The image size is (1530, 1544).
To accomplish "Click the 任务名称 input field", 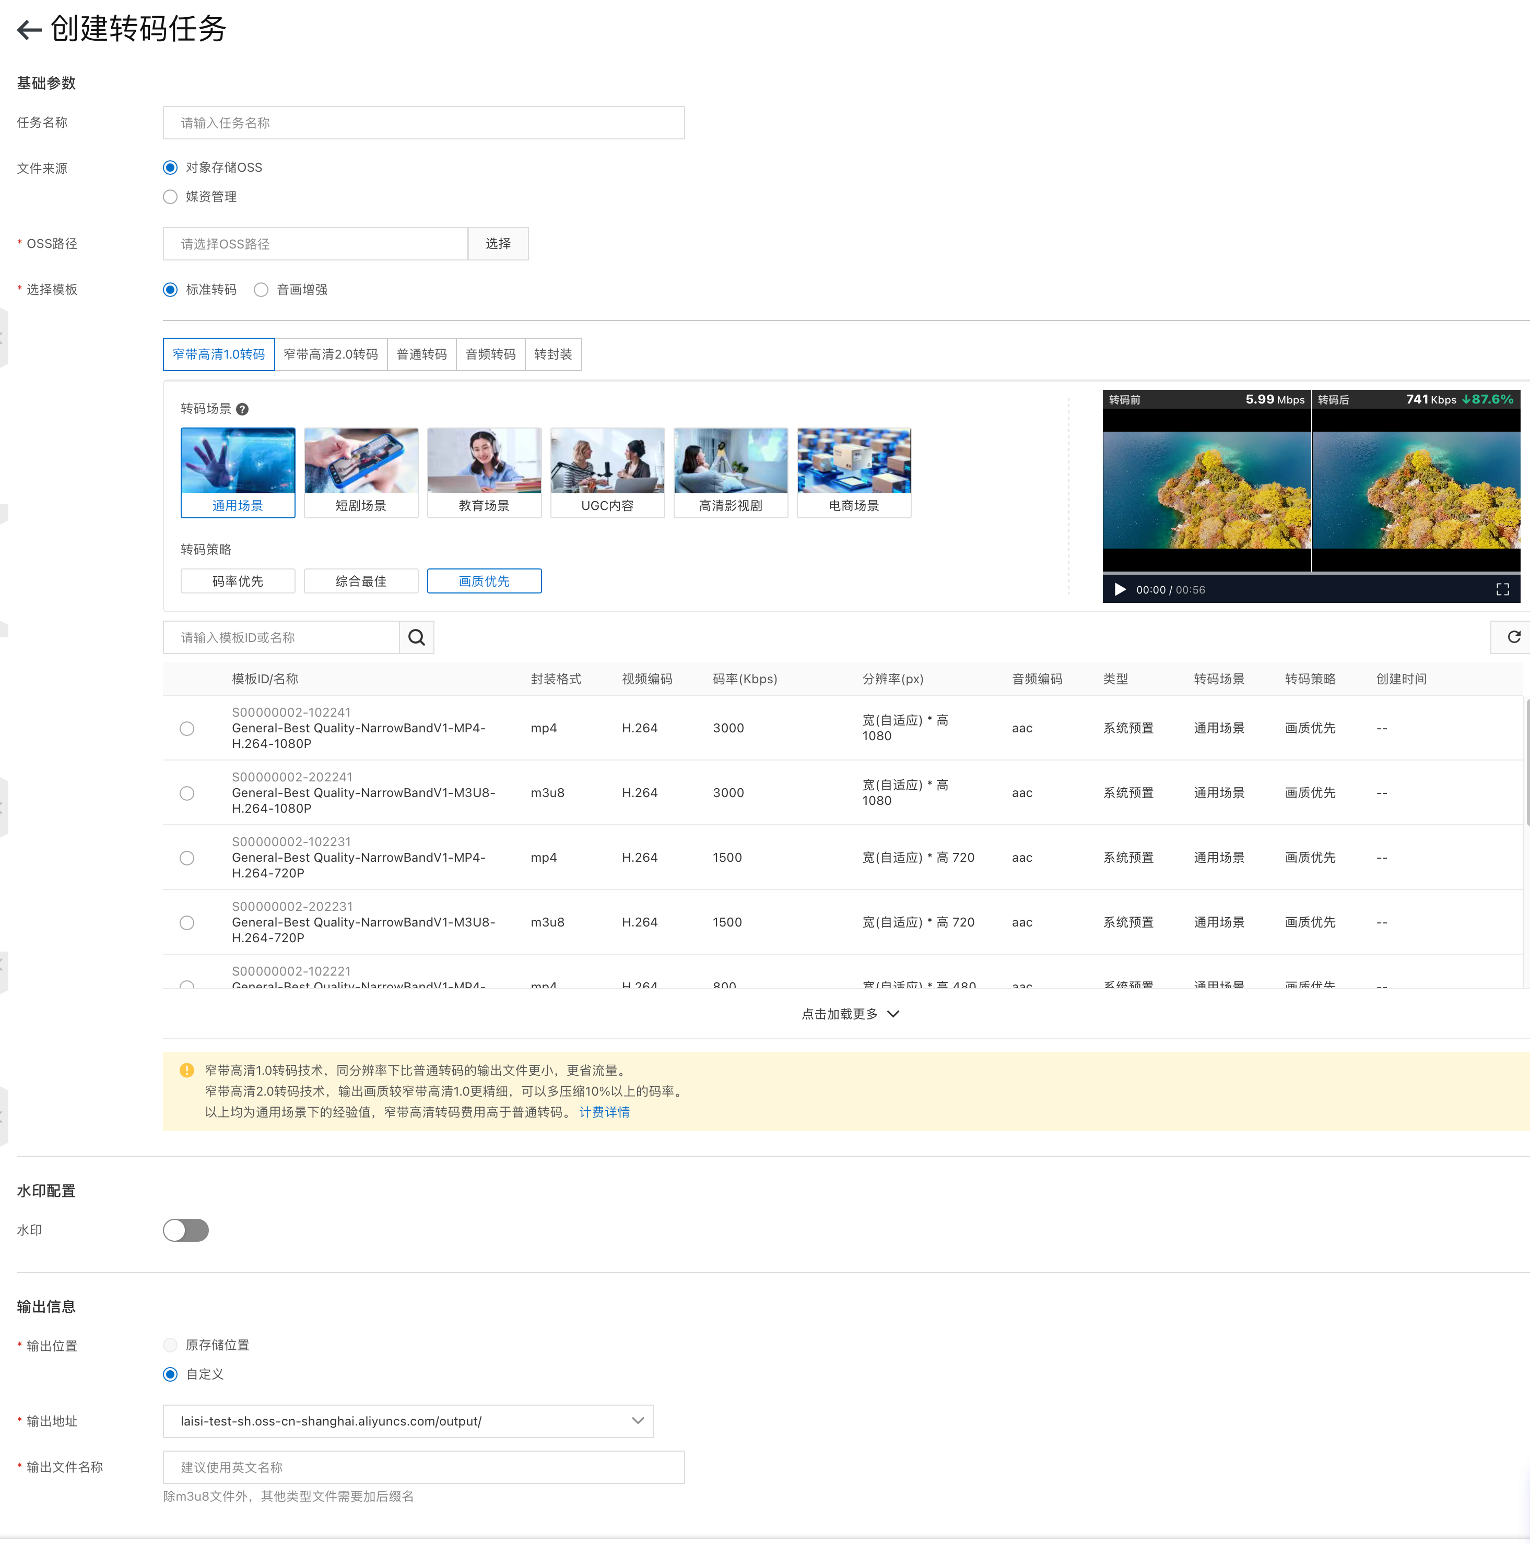I will click(x=423, y=122).
